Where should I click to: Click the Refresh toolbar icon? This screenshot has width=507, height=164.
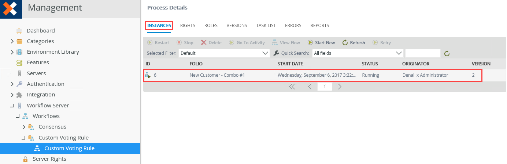pos(345,43)
